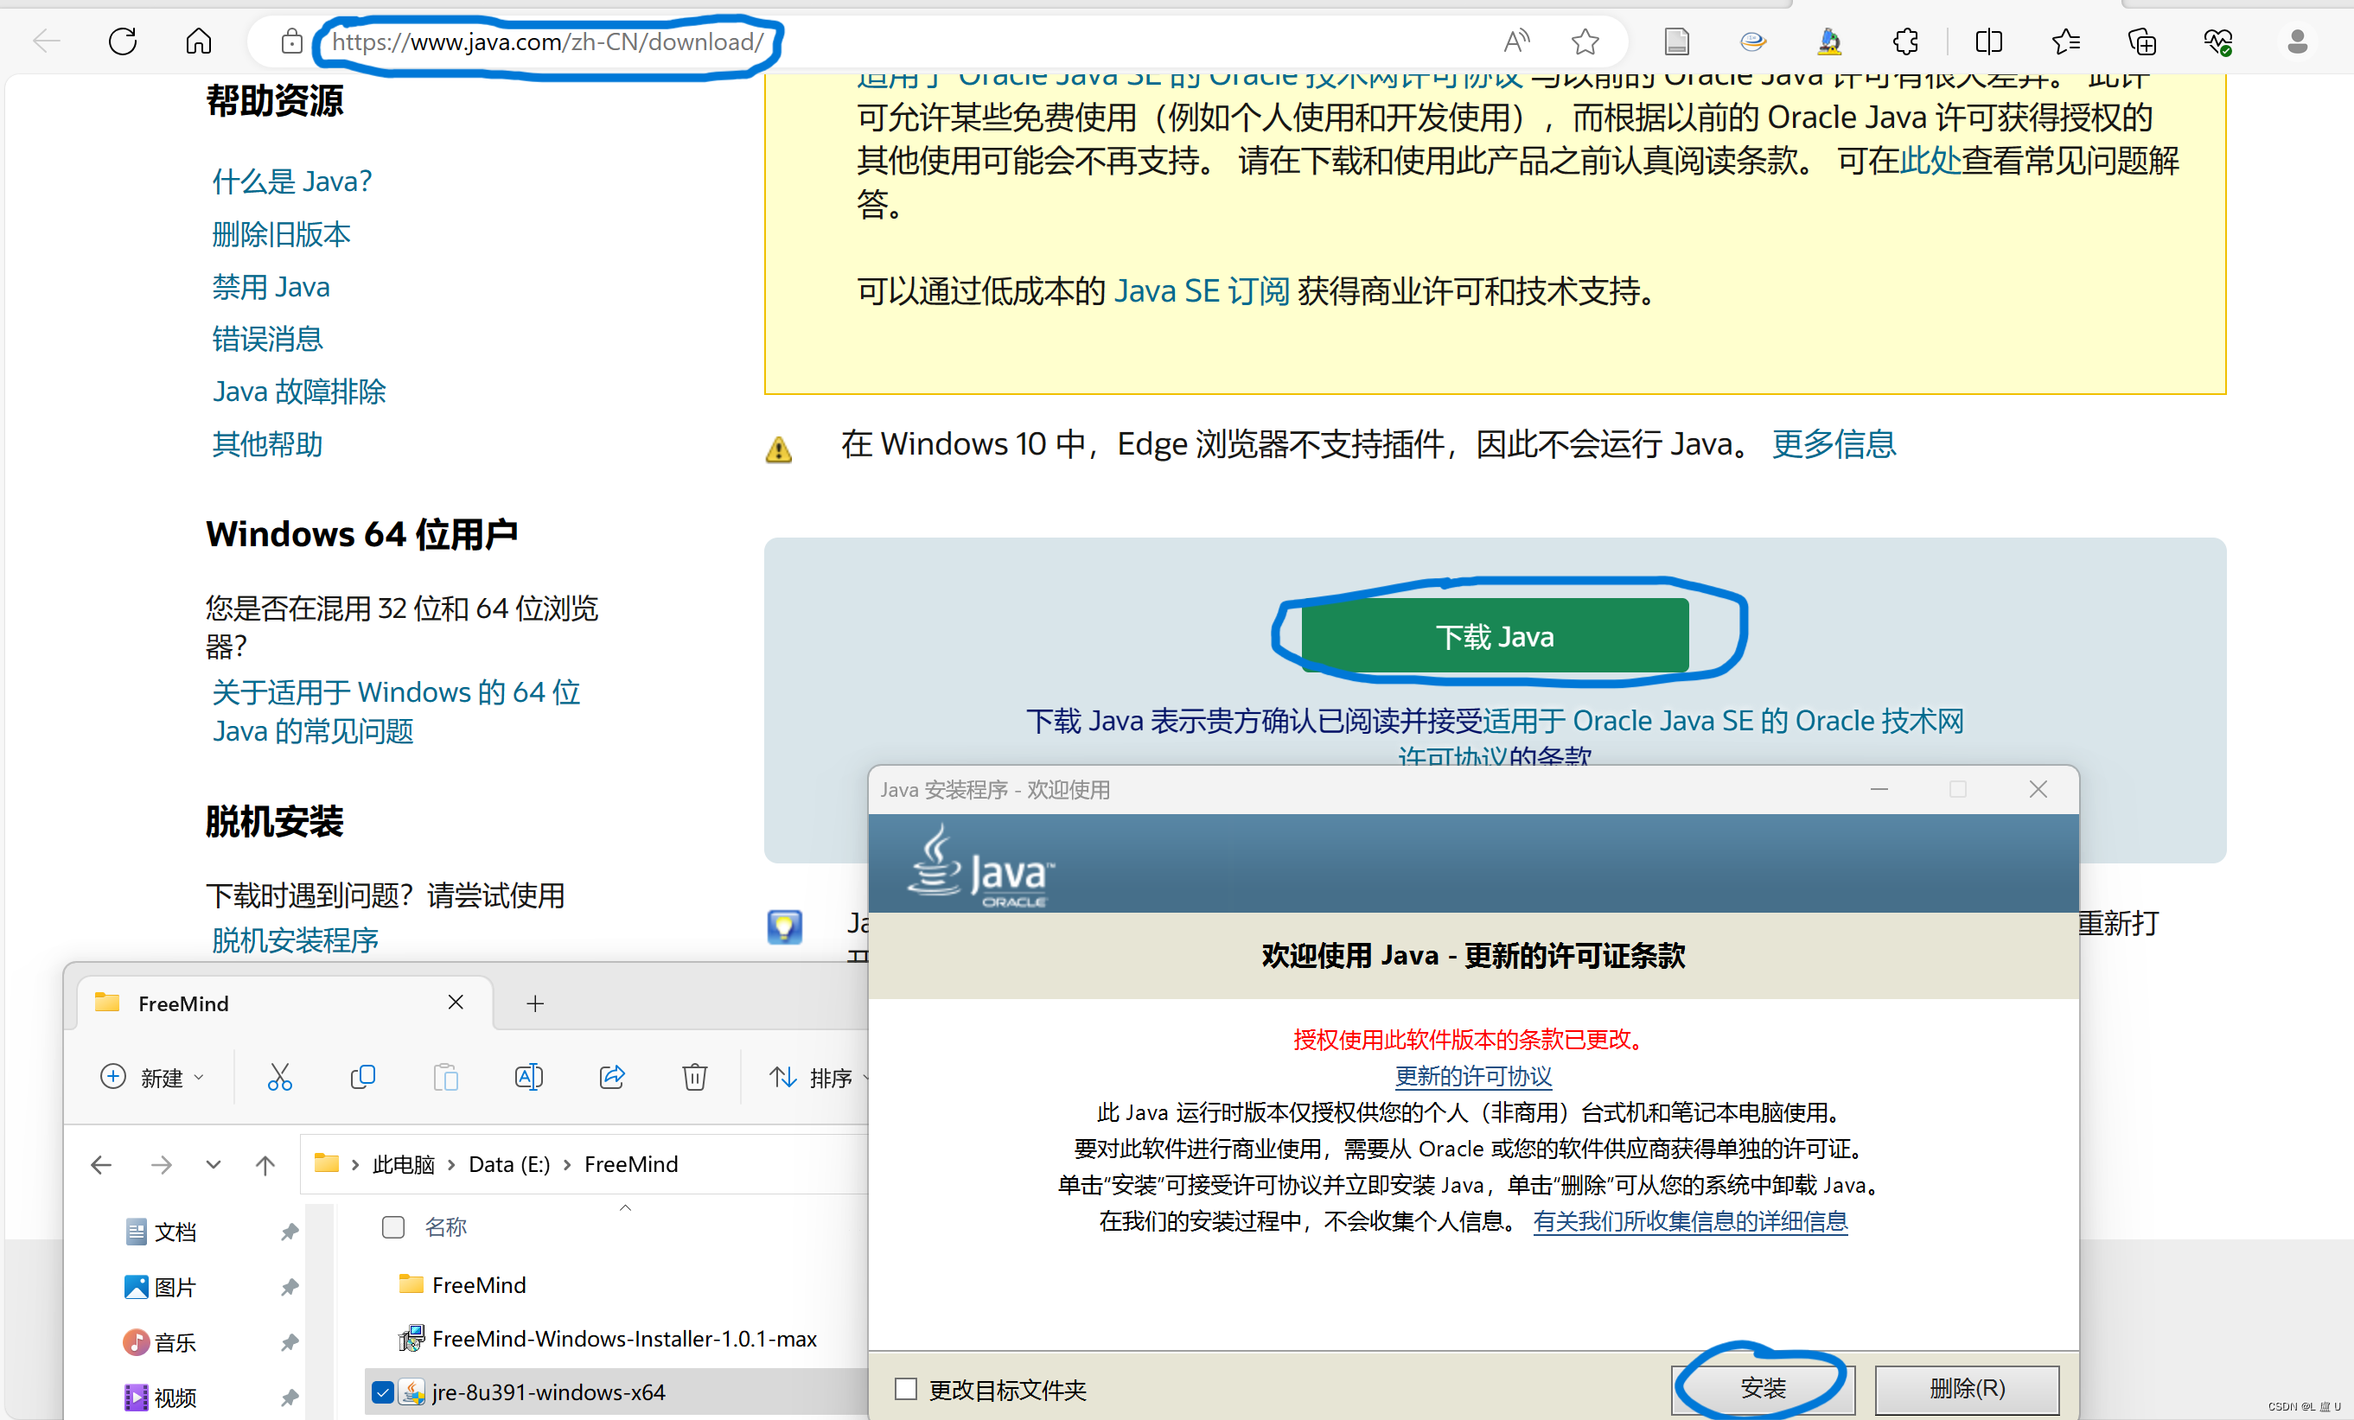Image resolution: width=2354 pixels, height=1420 pixels.
Task: Open the browser profile avatar
Action: 2297,41
